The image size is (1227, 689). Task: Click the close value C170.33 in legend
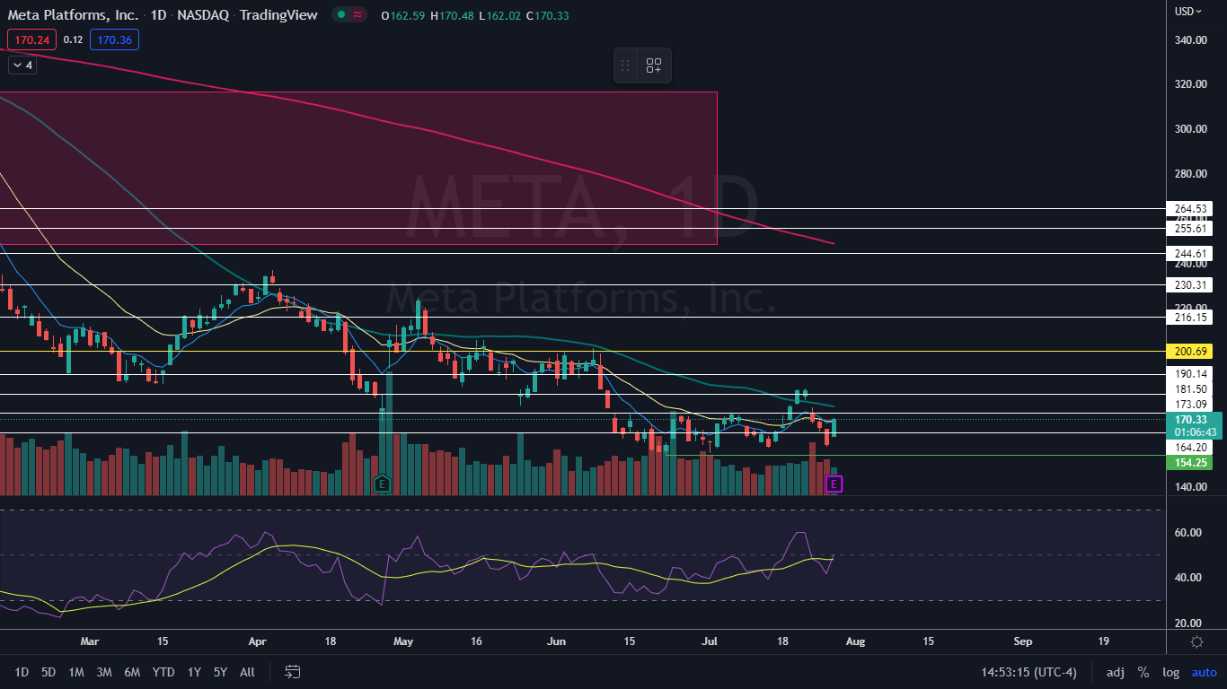[x=547, y=16]
